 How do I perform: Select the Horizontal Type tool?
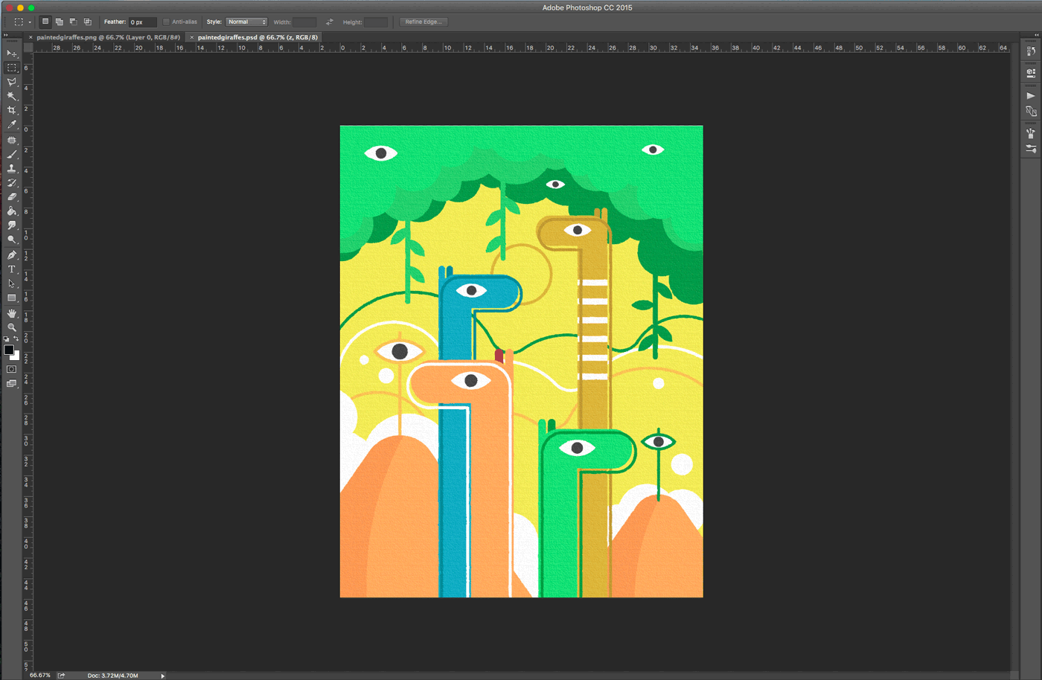point(12,268)
